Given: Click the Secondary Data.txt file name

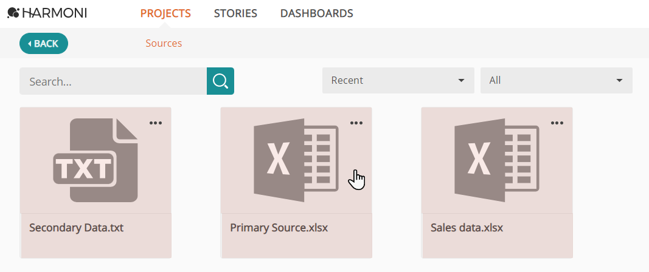Looking at the screenshot, I should [x=76, y=228].
